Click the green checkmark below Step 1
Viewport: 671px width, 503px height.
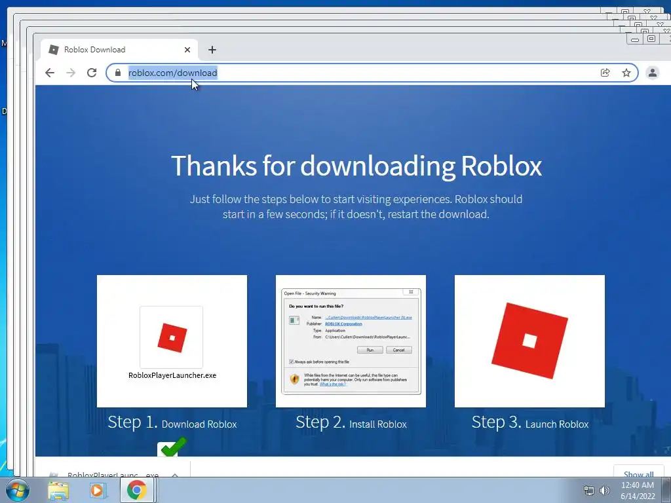[173, 447]
